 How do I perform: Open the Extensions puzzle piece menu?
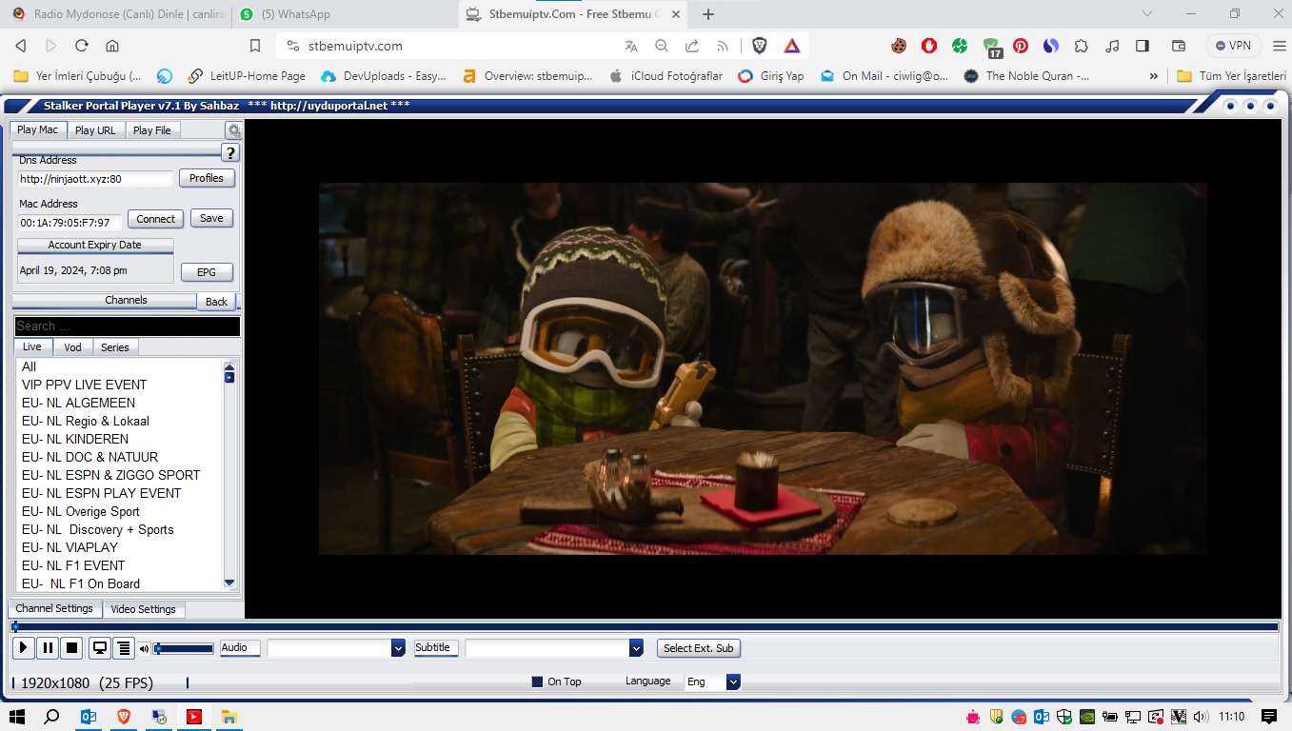coord(1082,46)
